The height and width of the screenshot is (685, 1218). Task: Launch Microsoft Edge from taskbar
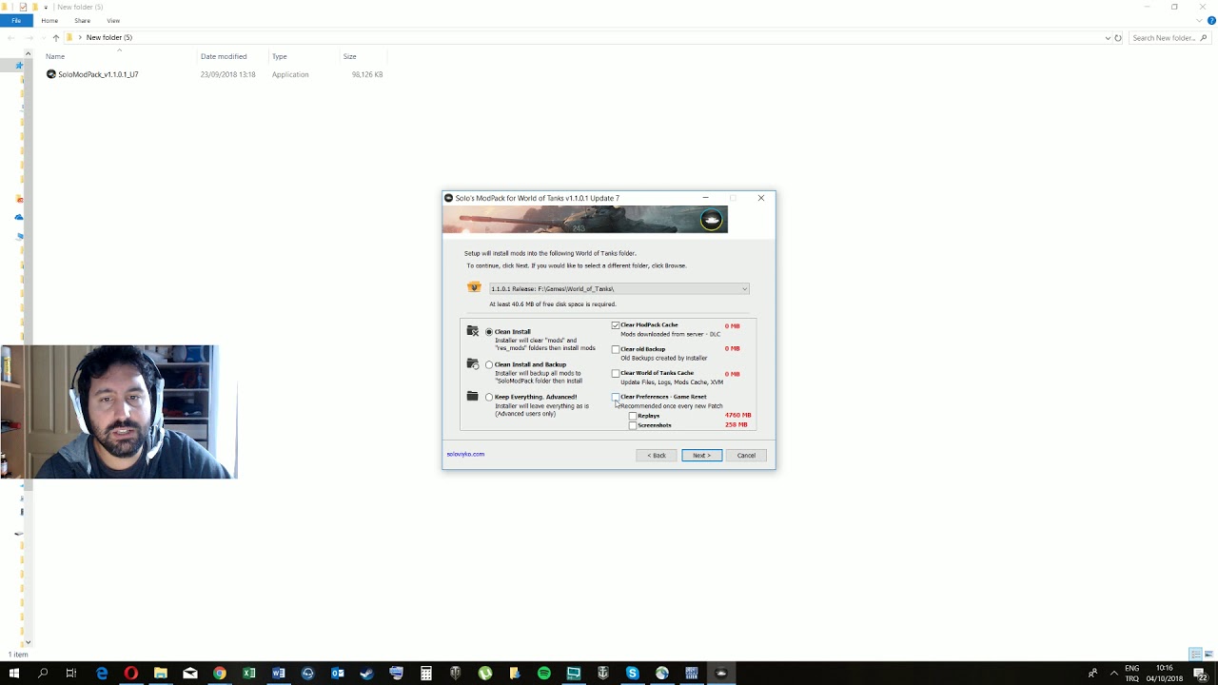[102, 674]
